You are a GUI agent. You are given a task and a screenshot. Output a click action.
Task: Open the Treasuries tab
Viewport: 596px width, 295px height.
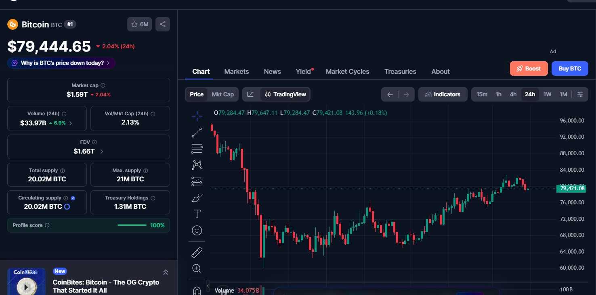(400, 71)
